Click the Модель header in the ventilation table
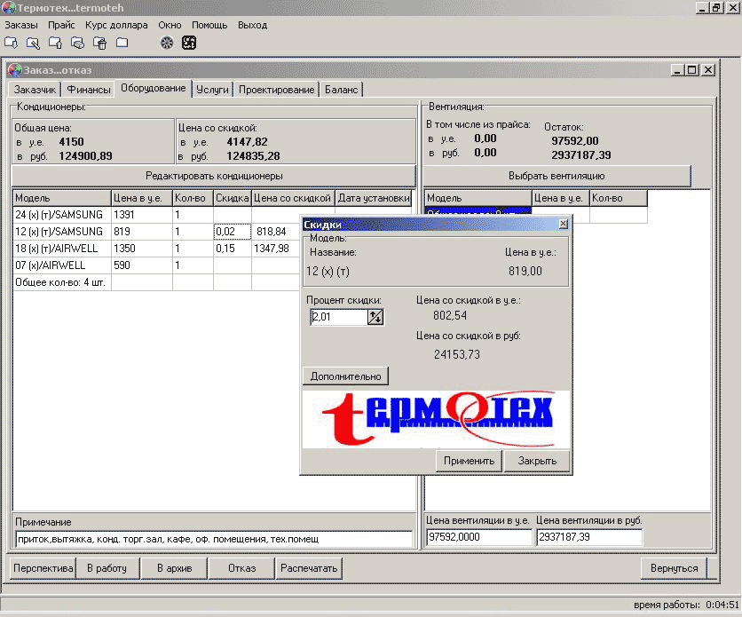The width and height of the screenshot is (742, 617). (x=478, y=198)
